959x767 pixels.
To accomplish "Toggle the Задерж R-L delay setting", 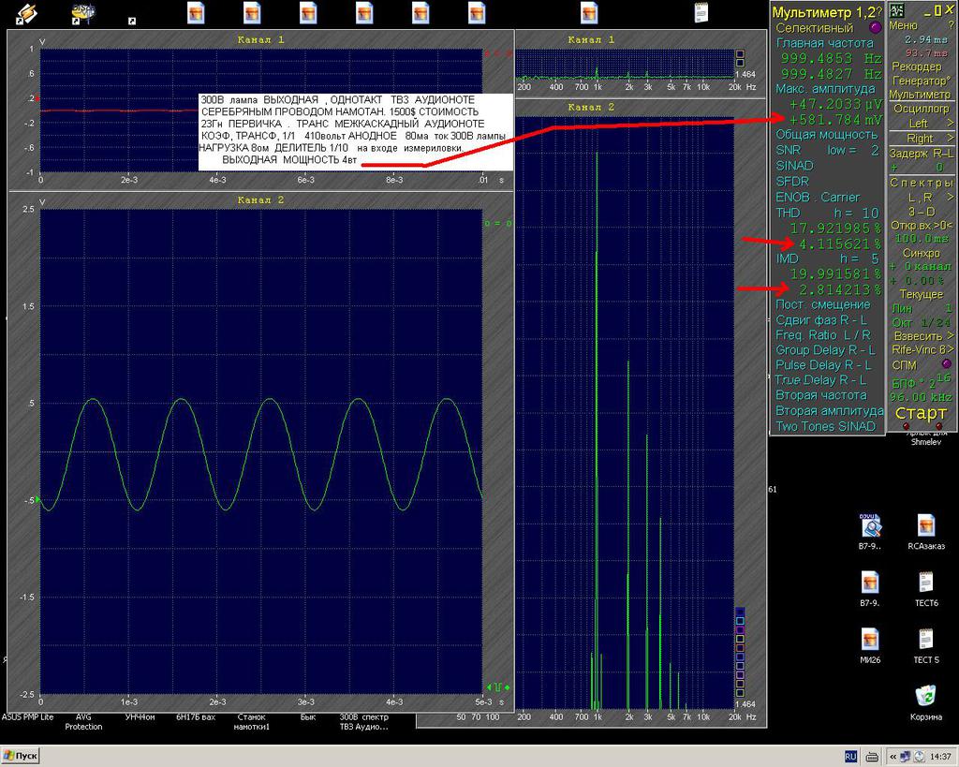I will coord(922,154).
